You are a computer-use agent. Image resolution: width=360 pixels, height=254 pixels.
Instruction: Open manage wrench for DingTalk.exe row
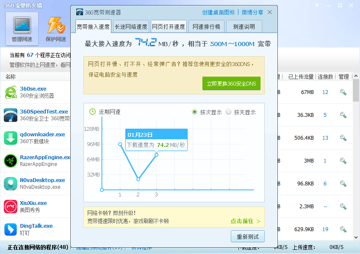pyautogui.click(x=343, y=229)
